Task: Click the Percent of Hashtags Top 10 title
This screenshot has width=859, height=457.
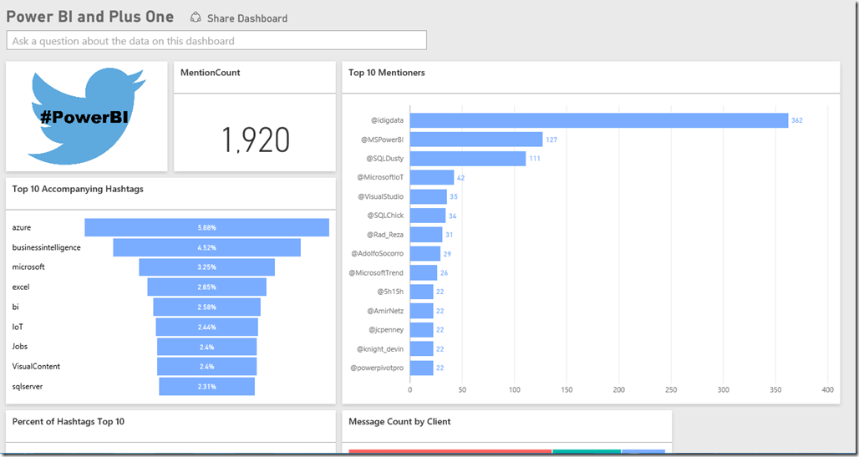Action: coord(68,421)
